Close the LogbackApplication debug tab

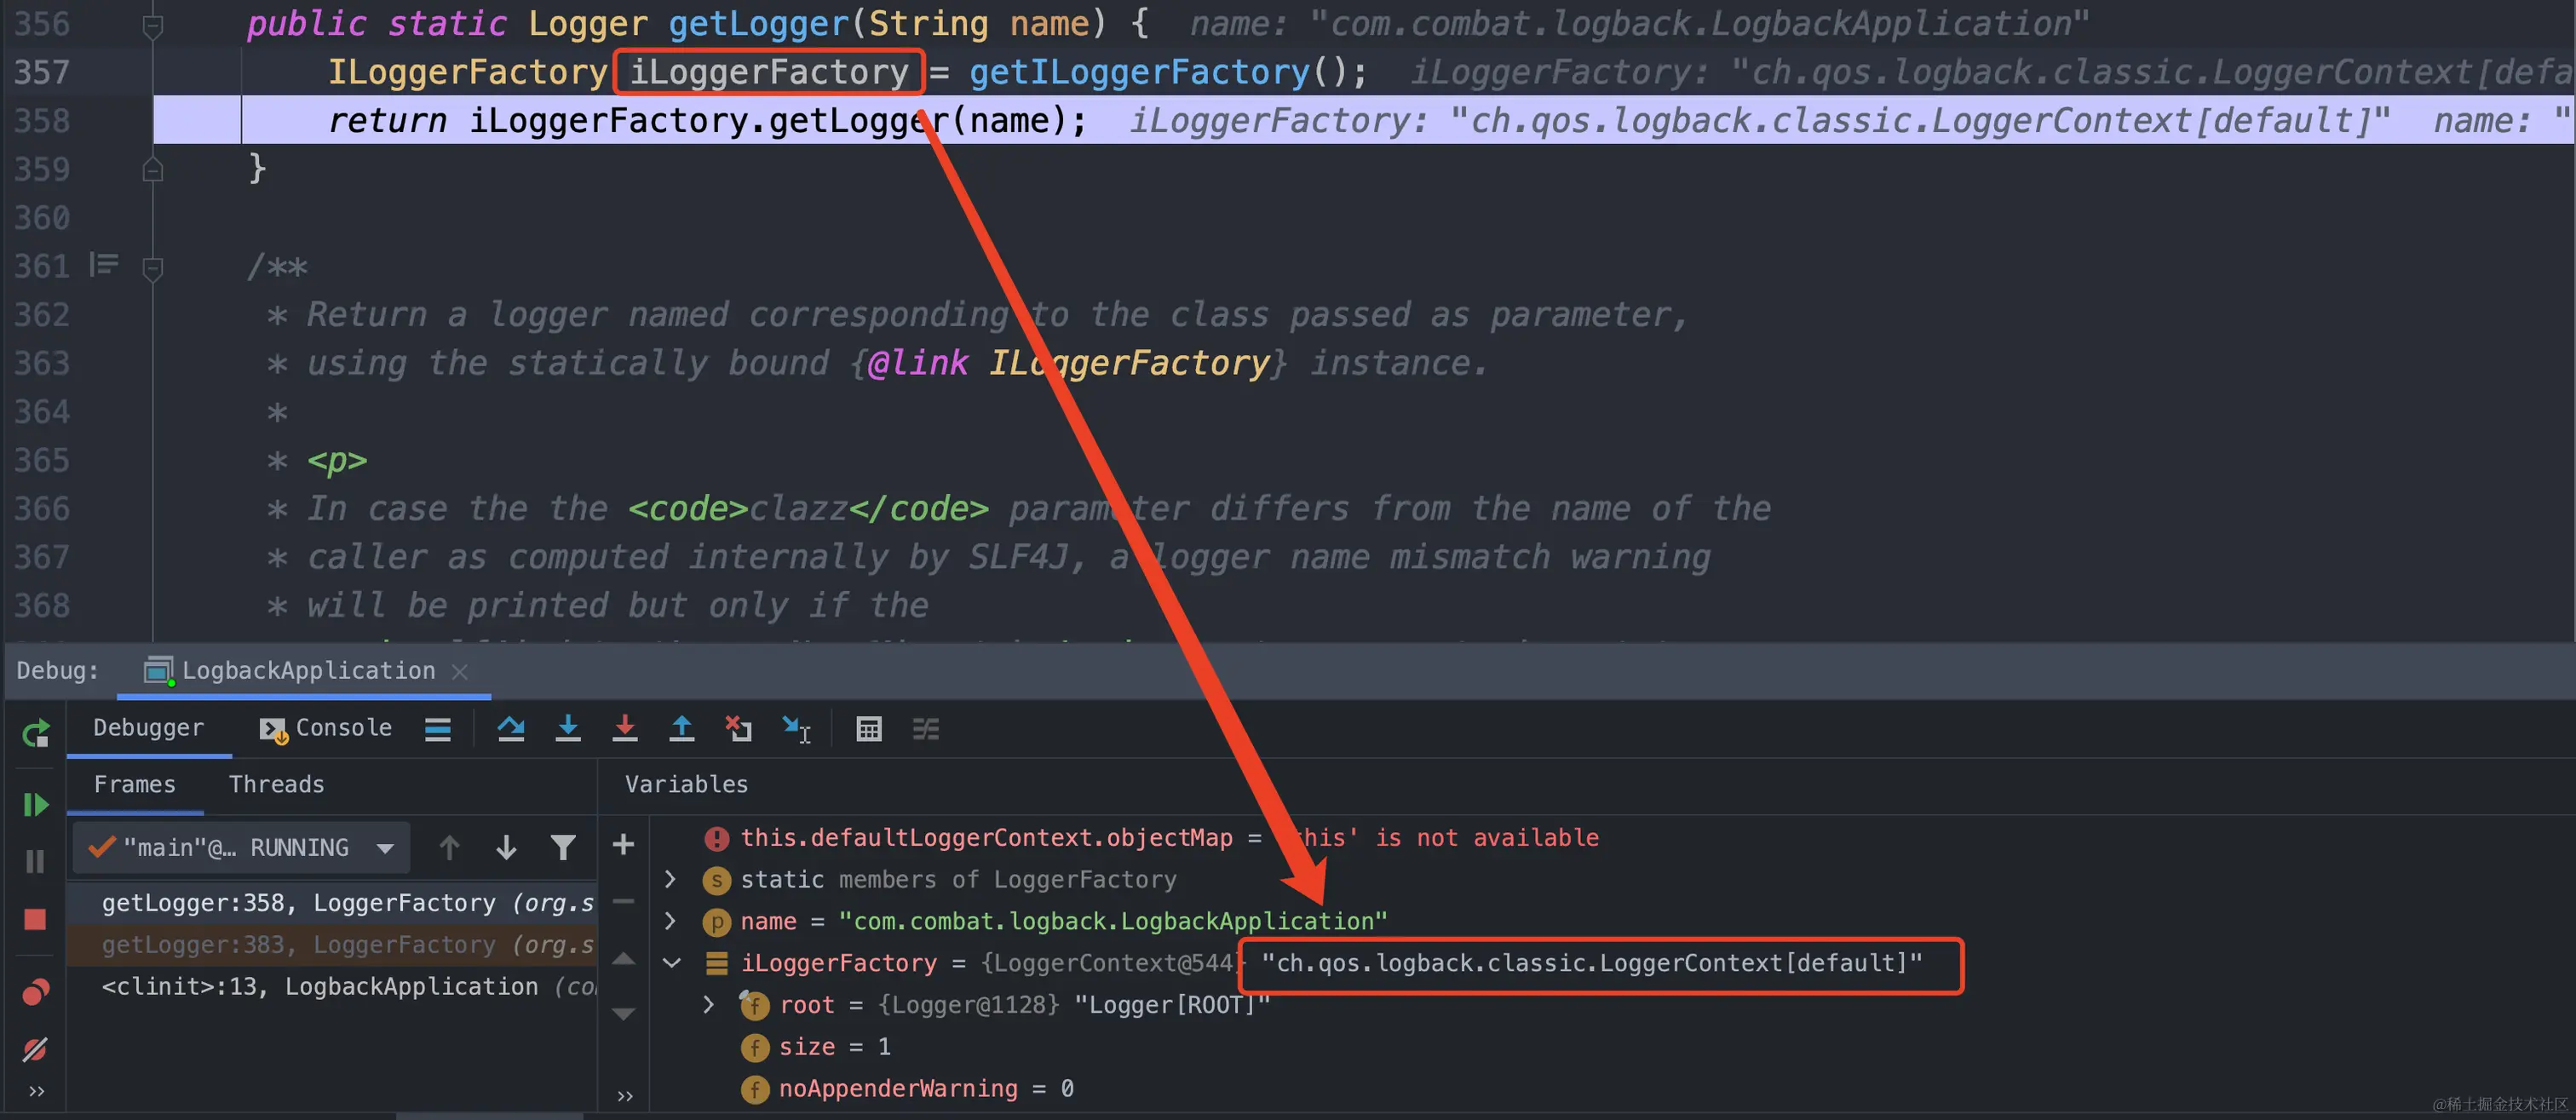(x=460, y=672)
